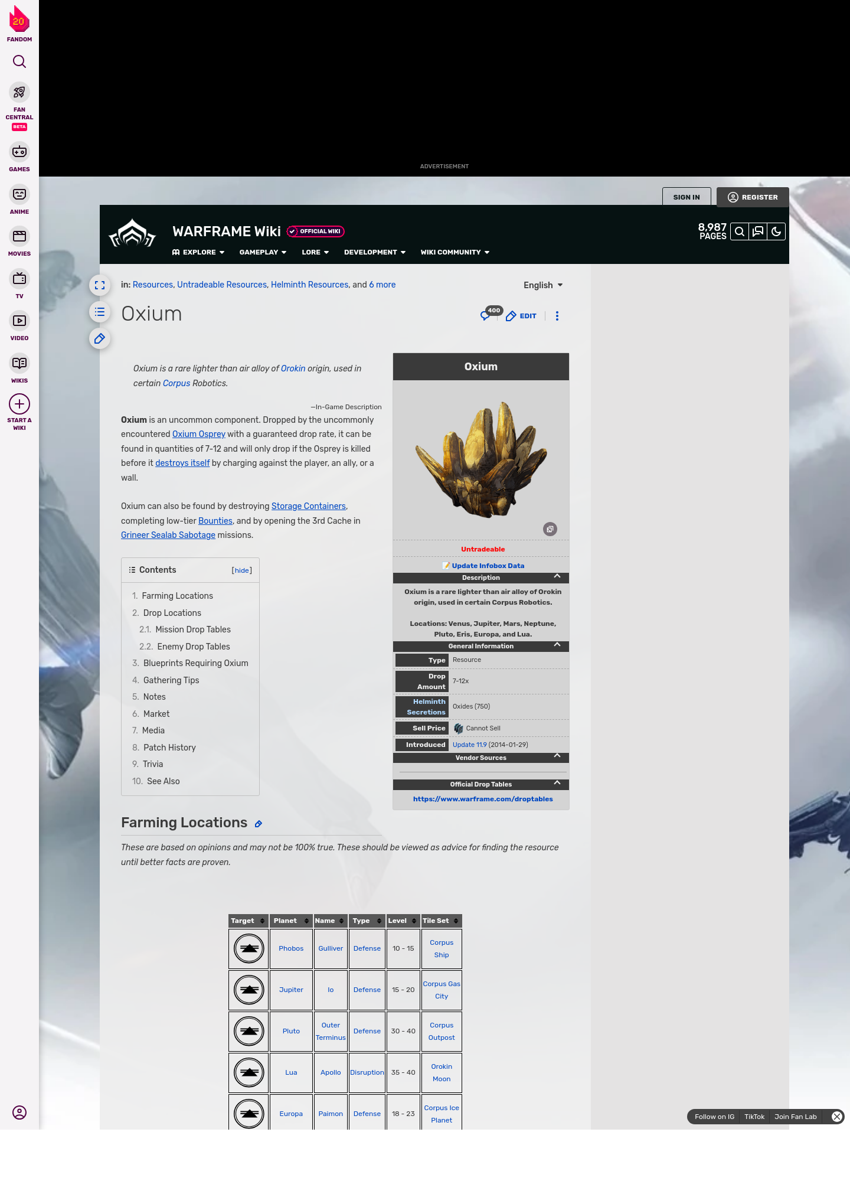Jump to Blueprints Requiring Oxium section
The width and height of the screenshot is (850, 1181).
(196, 663)
